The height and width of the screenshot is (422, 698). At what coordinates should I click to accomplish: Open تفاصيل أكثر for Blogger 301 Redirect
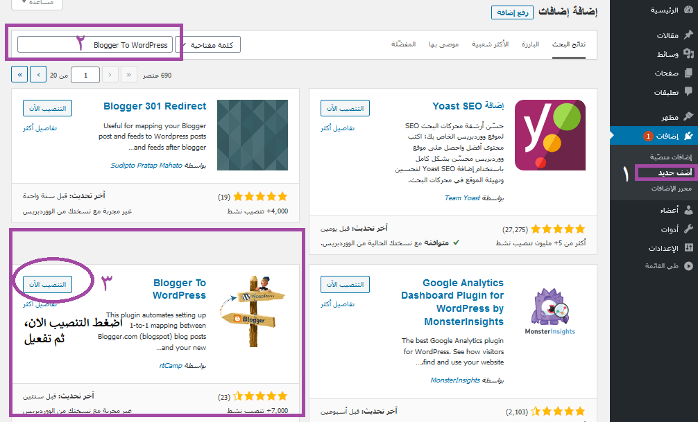(x=40, y=128)
